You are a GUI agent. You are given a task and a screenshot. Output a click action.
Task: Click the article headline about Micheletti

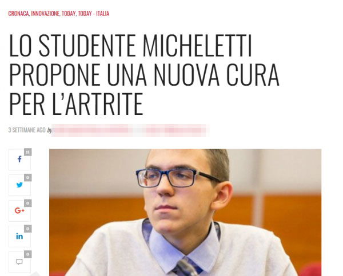click(145, 74)
